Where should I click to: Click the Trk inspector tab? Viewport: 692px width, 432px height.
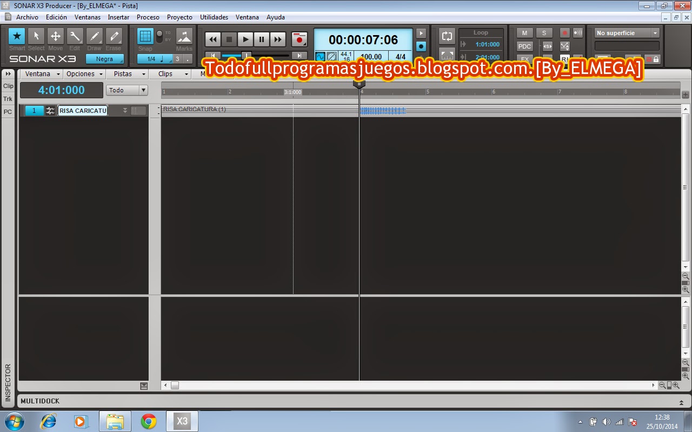coord(8,99)
